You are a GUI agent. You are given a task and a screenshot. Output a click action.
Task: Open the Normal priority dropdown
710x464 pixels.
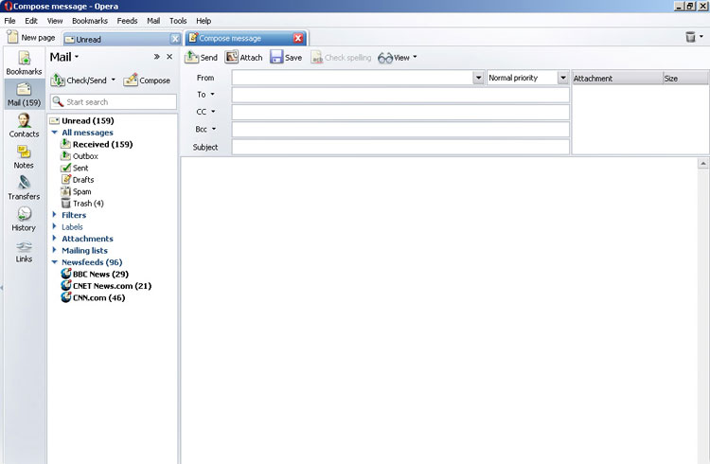coord(563,78)
